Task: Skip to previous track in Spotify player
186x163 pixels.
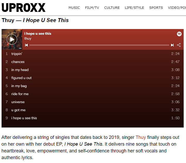Action: coord(26,45)
